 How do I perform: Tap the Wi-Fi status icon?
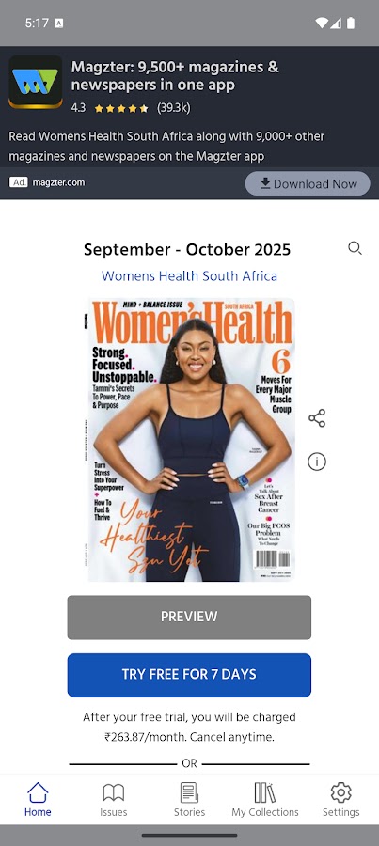[x=322, y=23]
